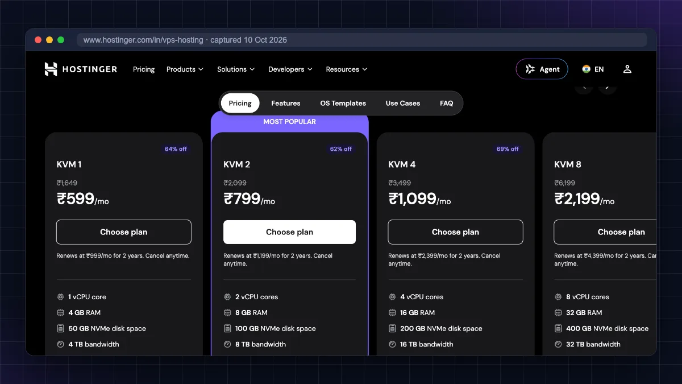Click the RAM icon beside 8 GB RAM
Image resolution: width=682 pixels, height=384 pixels.
pyautogui.click(x=228, y=313)
